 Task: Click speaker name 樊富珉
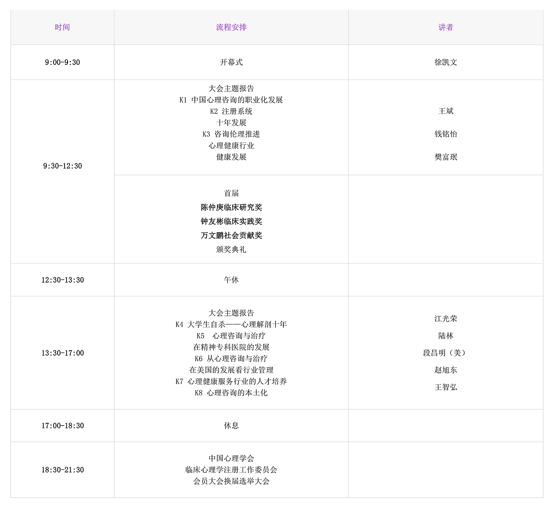(x=445, y=157)
